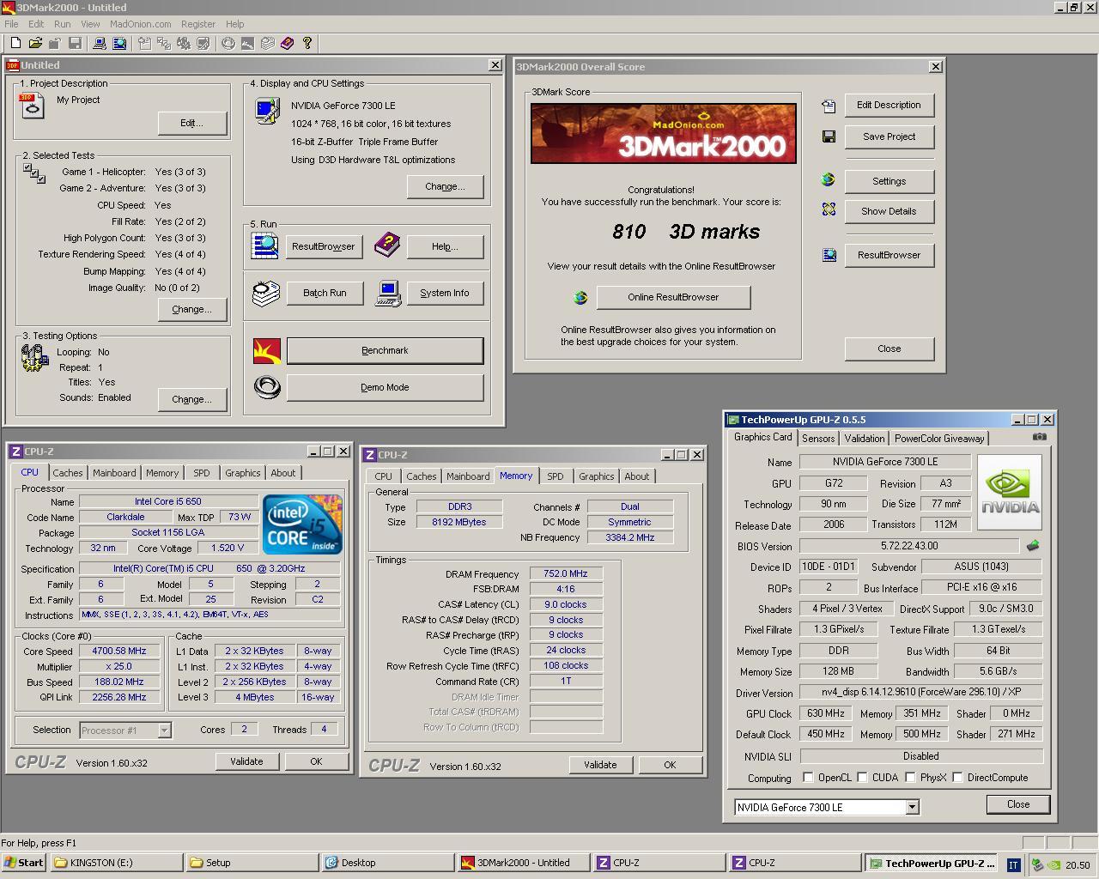Viewport: 1099px width, 879px height.
Task: Click the Online ResultBrowser button
Action: tap(673, 297)
